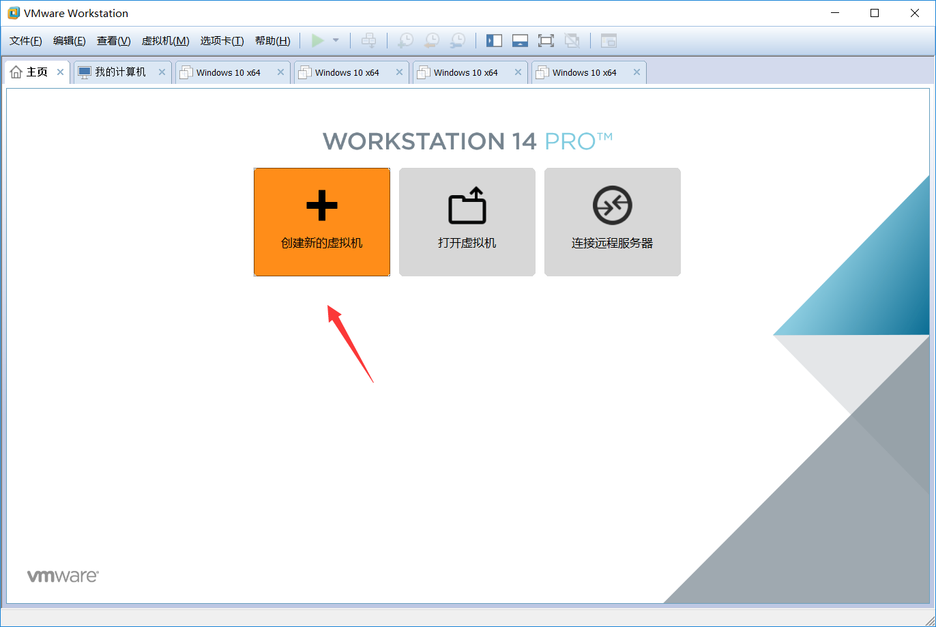Viewport: 936px width, 627px height.
Task: Click the VMware Workstation title bar icon
Action: 14,13
